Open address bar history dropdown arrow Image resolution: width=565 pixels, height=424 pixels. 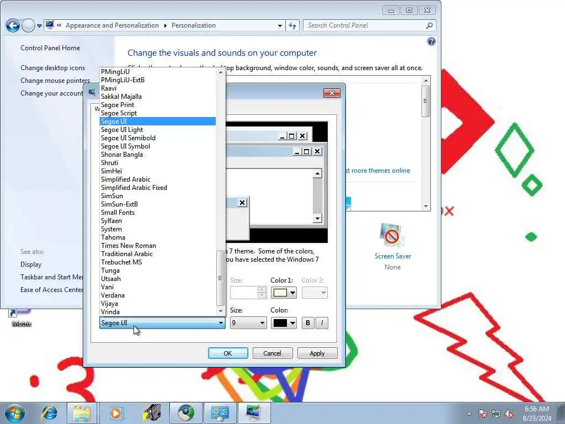pyautogui.click(x=280, y=25)
